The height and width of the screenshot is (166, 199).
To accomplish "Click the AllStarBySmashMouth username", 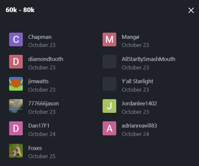I will (x=148, y=59).
